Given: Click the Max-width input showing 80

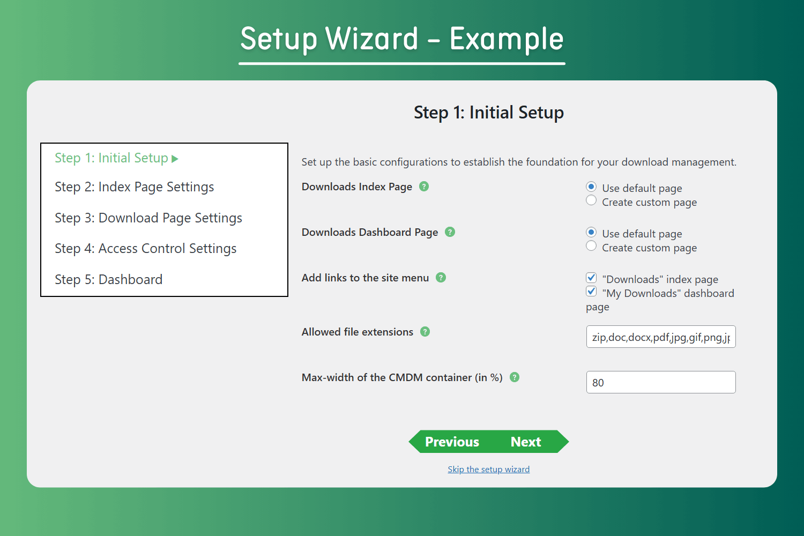Looking at the screenshot, I should (661, 382).
